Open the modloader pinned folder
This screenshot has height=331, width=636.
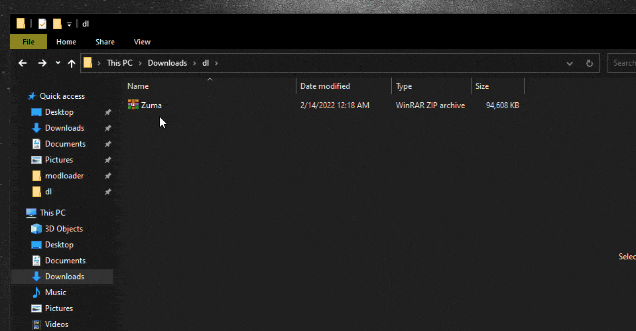[x=64, y=176]
